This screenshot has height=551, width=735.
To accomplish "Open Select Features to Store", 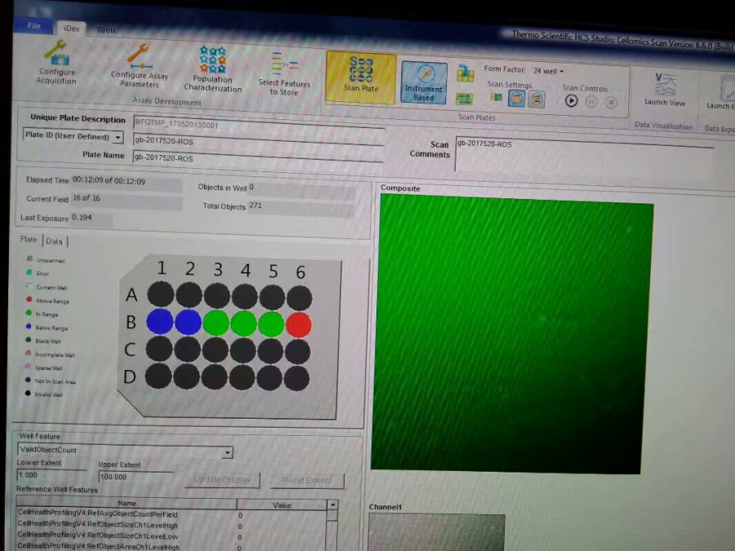I will (284, 74).
